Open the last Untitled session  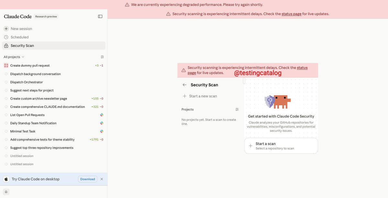(x=54, y=164)
